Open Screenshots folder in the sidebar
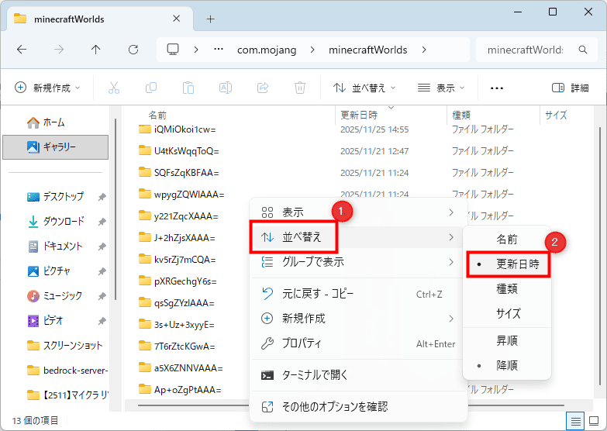 coord(64,346)
